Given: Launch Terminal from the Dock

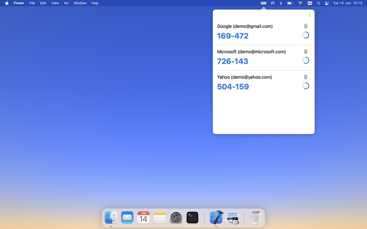Looking at the screenshot, I should (192, 218).
